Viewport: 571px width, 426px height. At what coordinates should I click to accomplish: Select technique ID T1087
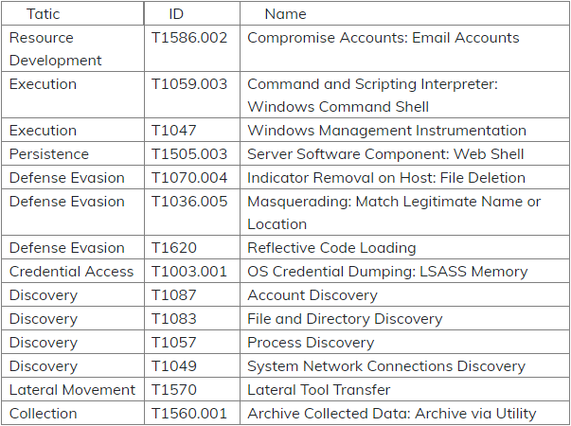tap(174, 295)
